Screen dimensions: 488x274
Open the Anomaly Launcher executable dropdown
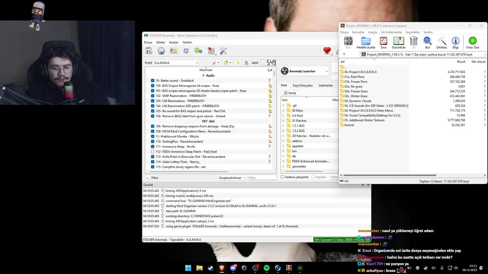[x=305, y=71]
